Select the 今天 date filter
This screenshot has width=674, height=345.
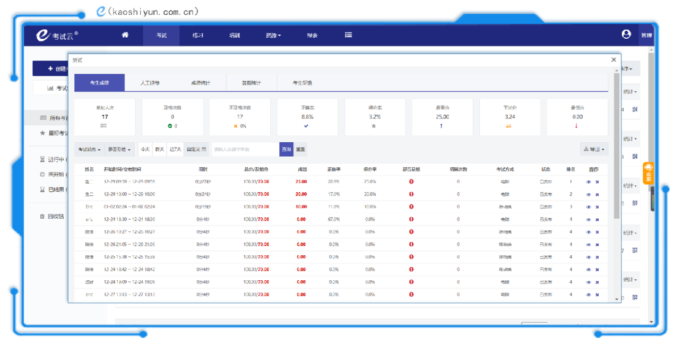[x=145, y=150]
